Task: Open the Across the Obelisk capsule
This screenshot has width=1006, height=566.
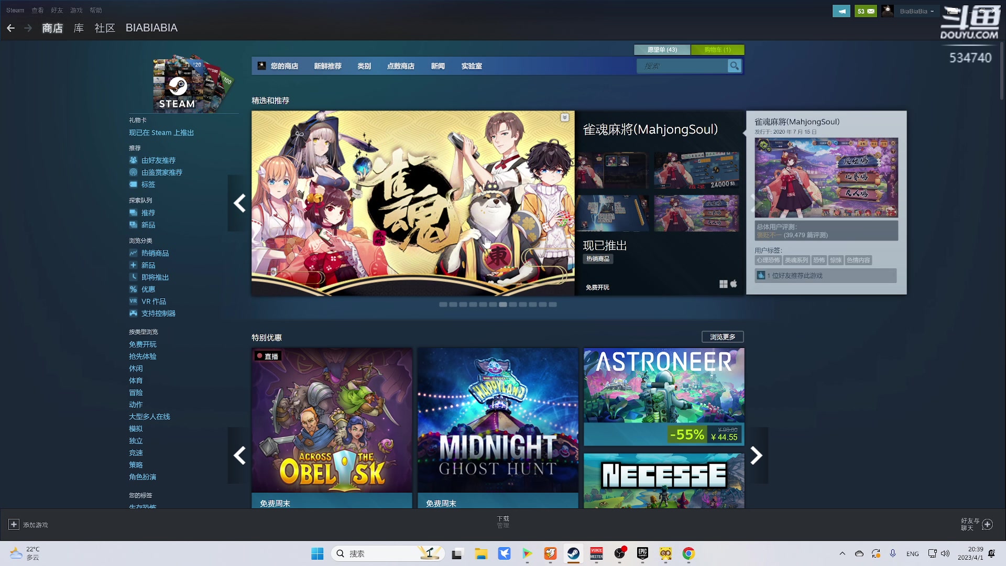Action: tap(332, 428)
